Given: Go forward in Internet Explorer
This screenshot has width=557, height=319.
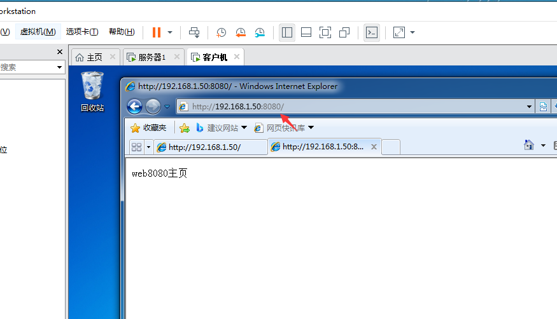Looking at the screenshot, I should click(153, 106).
